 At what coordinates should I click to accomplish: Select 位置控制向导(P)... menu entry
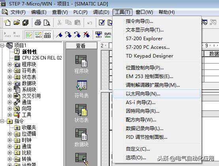[157, 68]
